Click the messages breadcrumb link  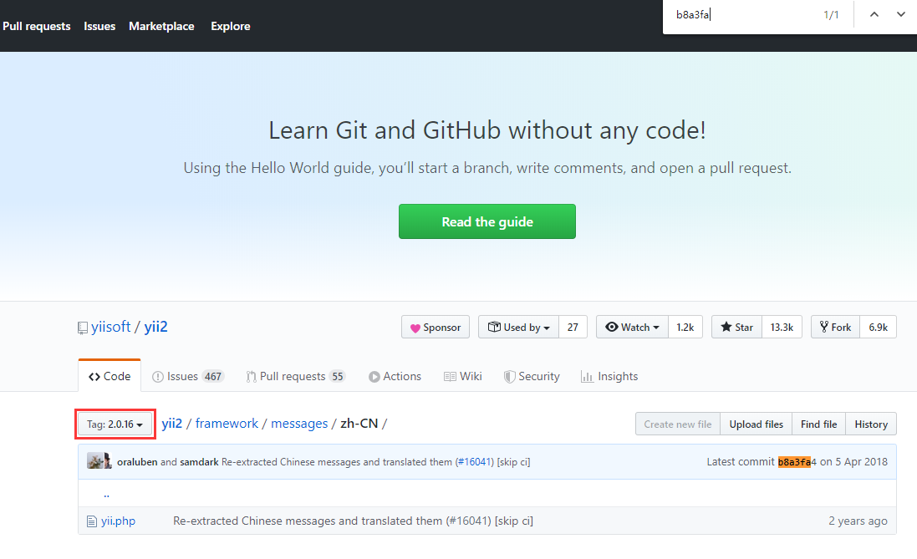(x=299, y=424)
